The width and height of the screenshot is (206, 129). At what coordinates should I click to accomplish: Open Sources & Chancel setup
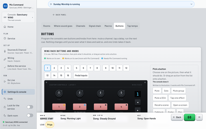point(18,51)
